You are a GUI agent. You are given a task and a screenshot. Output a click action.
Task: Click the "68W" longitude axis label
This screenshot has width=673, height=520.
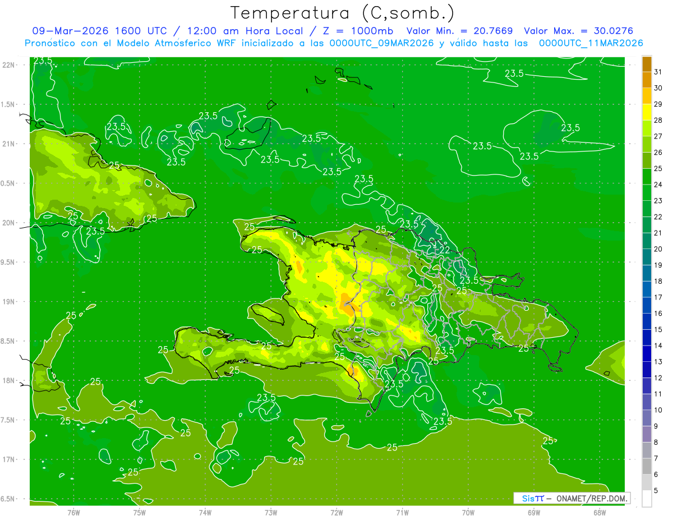click(x=599, y=513)
